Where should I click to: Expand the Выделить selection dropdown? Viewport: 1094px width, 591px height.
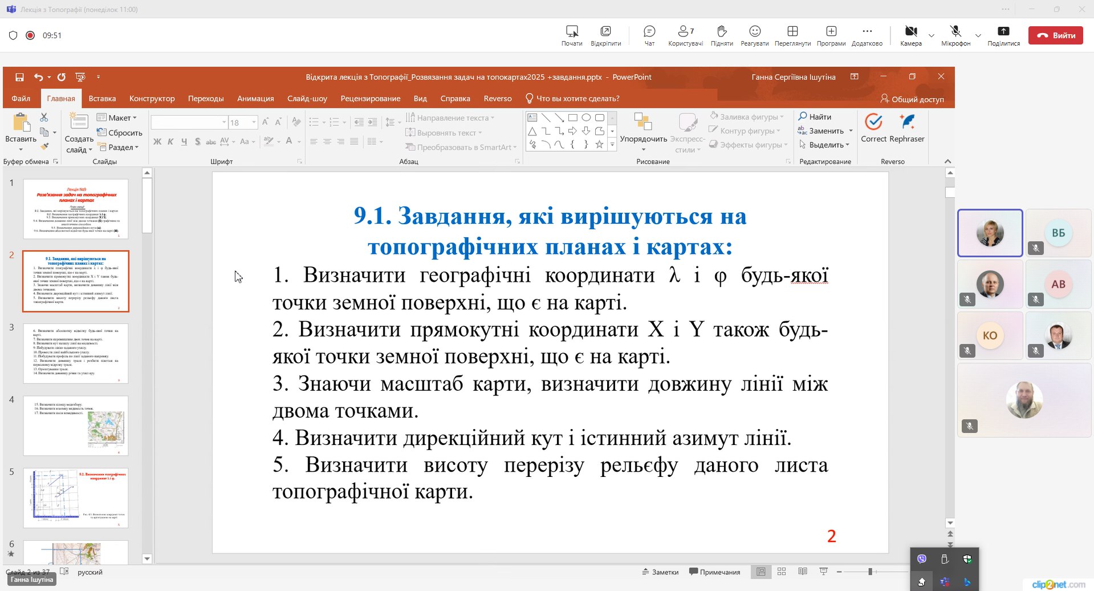(826, 145)
